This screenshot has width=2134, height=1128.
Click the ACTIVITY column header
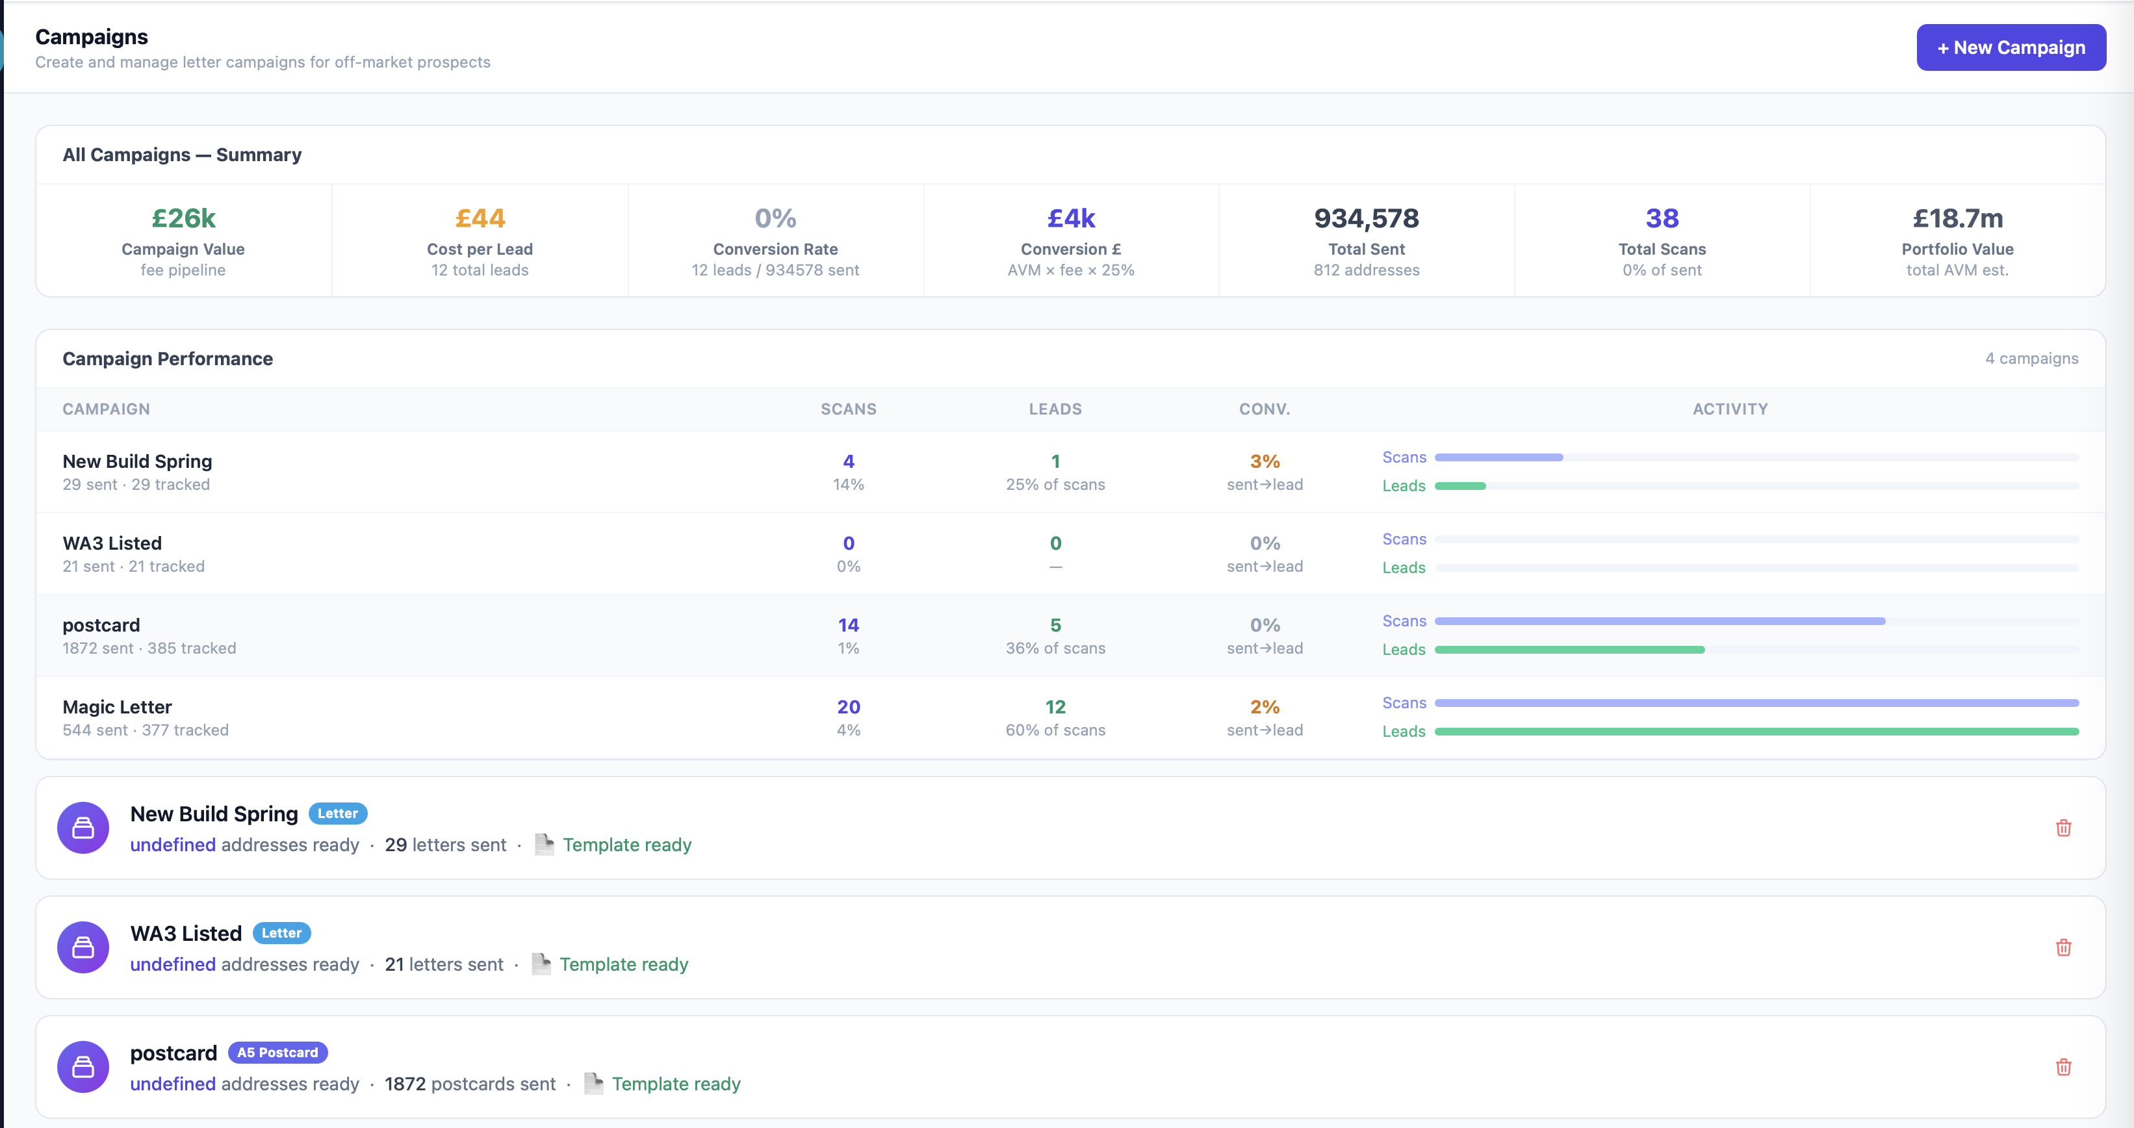pos(1730,409)
